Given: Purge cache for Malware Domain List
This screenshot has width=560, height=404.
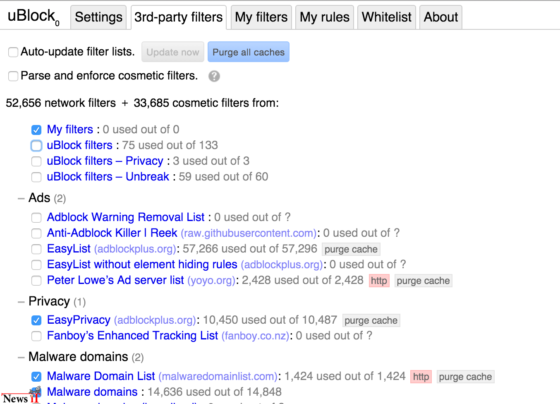Looking at the screenshot, I should point(465,377).
